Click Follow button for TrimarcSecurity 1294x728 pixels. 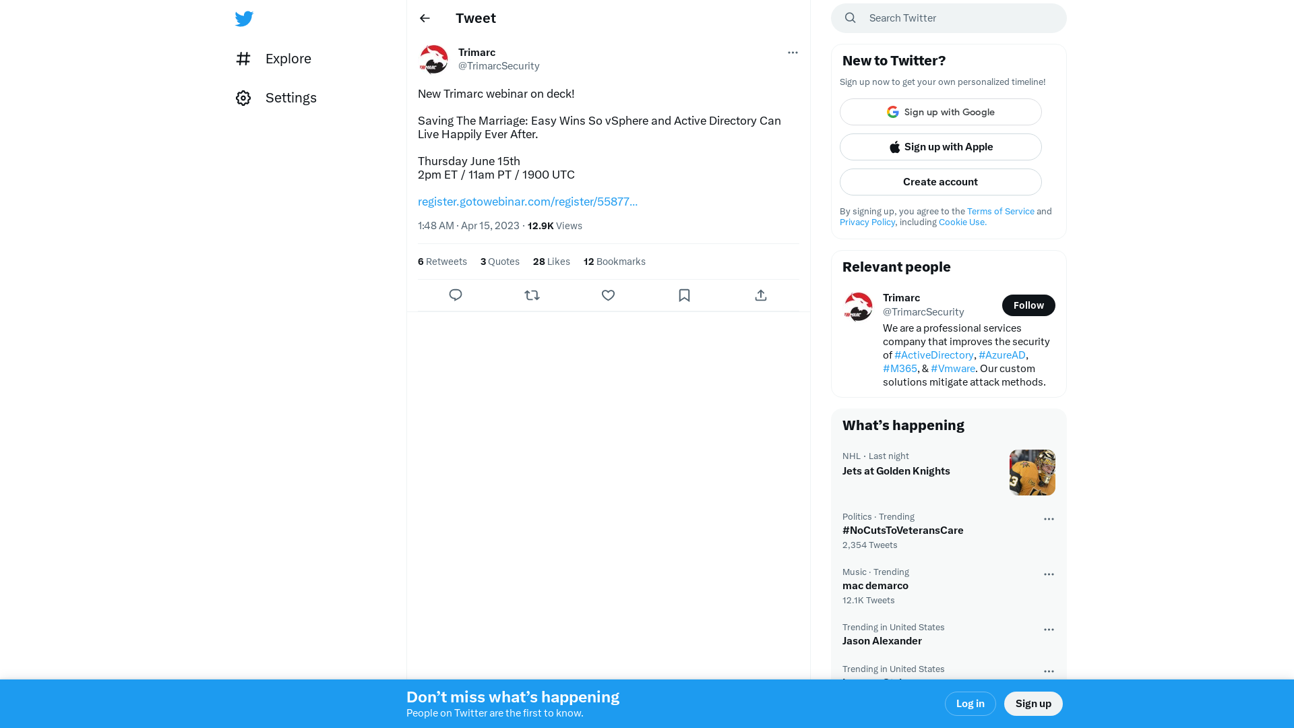pyautogui.click(x=1028, y=305)
